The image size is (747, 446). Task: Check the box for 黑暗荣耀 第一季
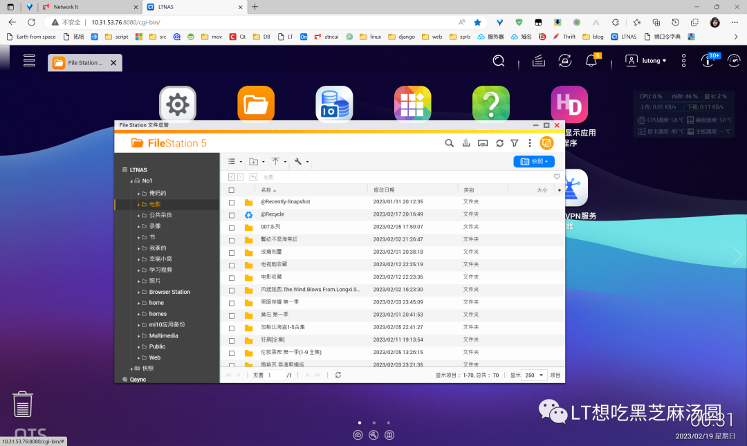click(x=232, y=303)
